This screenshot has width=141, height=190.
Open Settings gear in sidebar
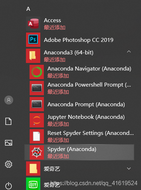tap(9, 164)
